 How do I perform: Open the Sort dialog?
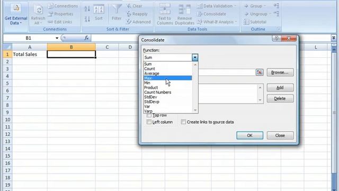tap(99, 13)
